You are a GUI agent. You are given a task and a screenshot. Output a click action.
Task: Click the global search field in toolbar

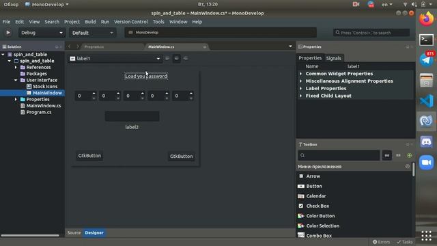click(371, 33)
